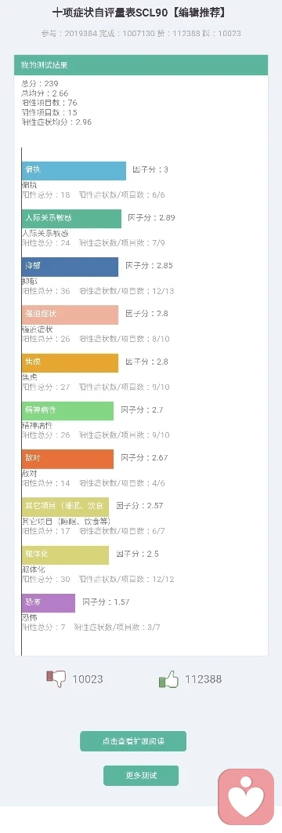The image size is (282, 833).
Task: Select the 敌对 orange bar
Action: click(68, 459)
